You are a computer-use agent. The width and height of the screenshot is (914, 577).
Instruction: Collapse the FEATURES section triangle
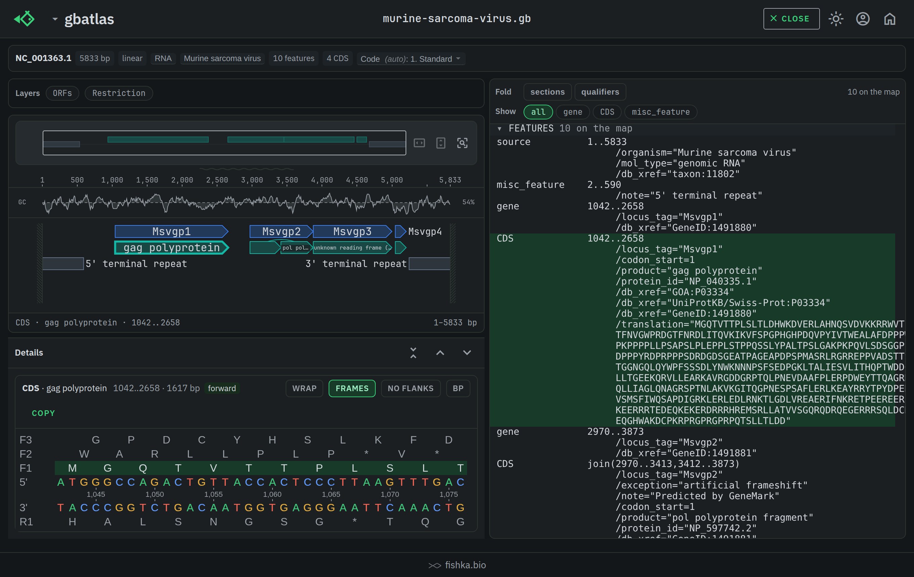[500, 129]
